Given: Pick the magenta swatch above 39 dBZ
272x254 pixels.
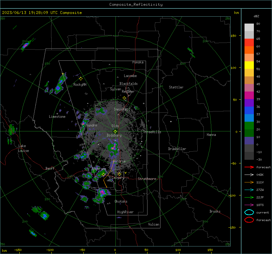Looking at the screenshot, I should [x=249, y=95].
